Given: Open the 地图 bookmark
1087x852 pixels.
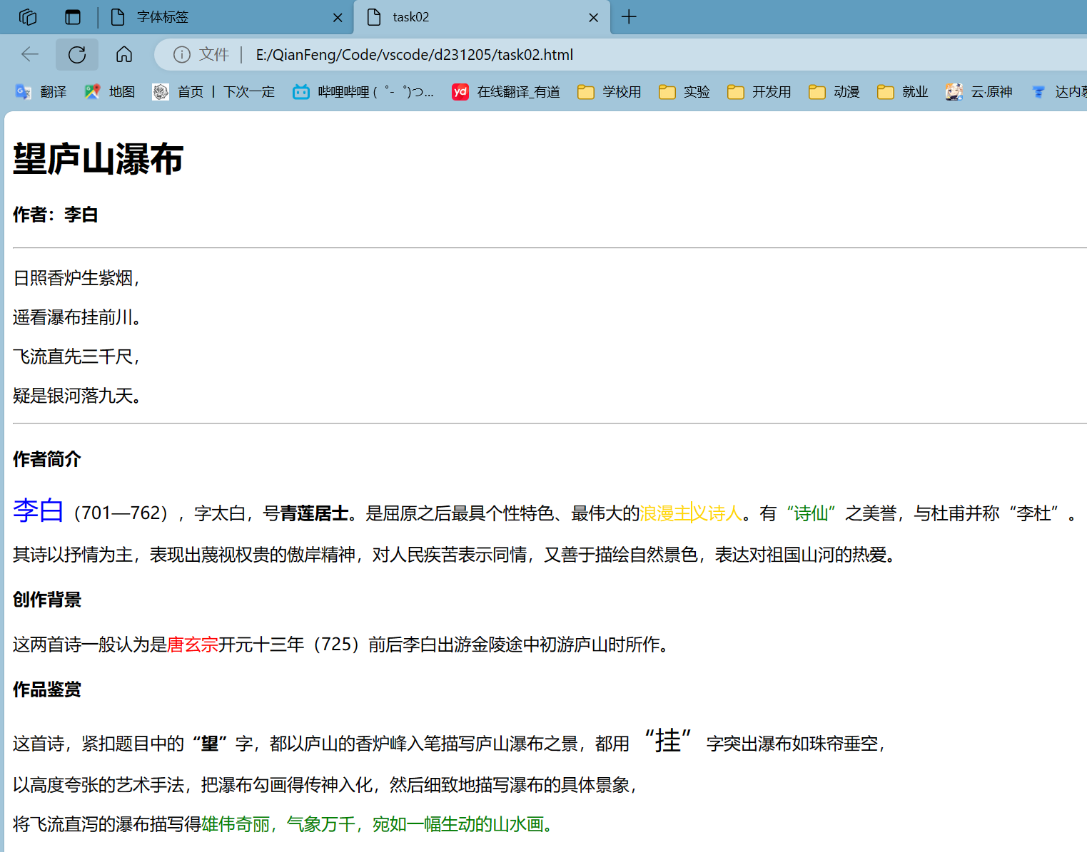Looking at the screenshot, I should 109,91.
